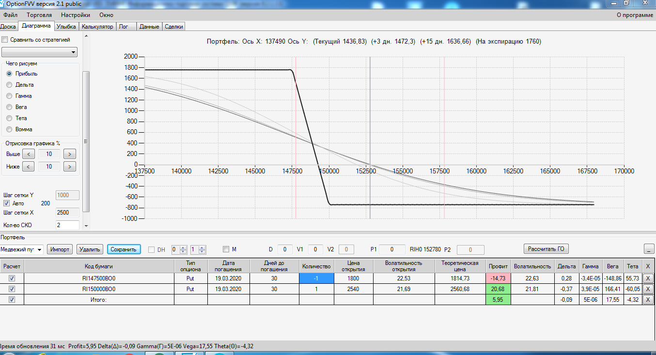The image size is (656, 355).
Task: Click the opening price cell 2540
Action: [354, 289]
